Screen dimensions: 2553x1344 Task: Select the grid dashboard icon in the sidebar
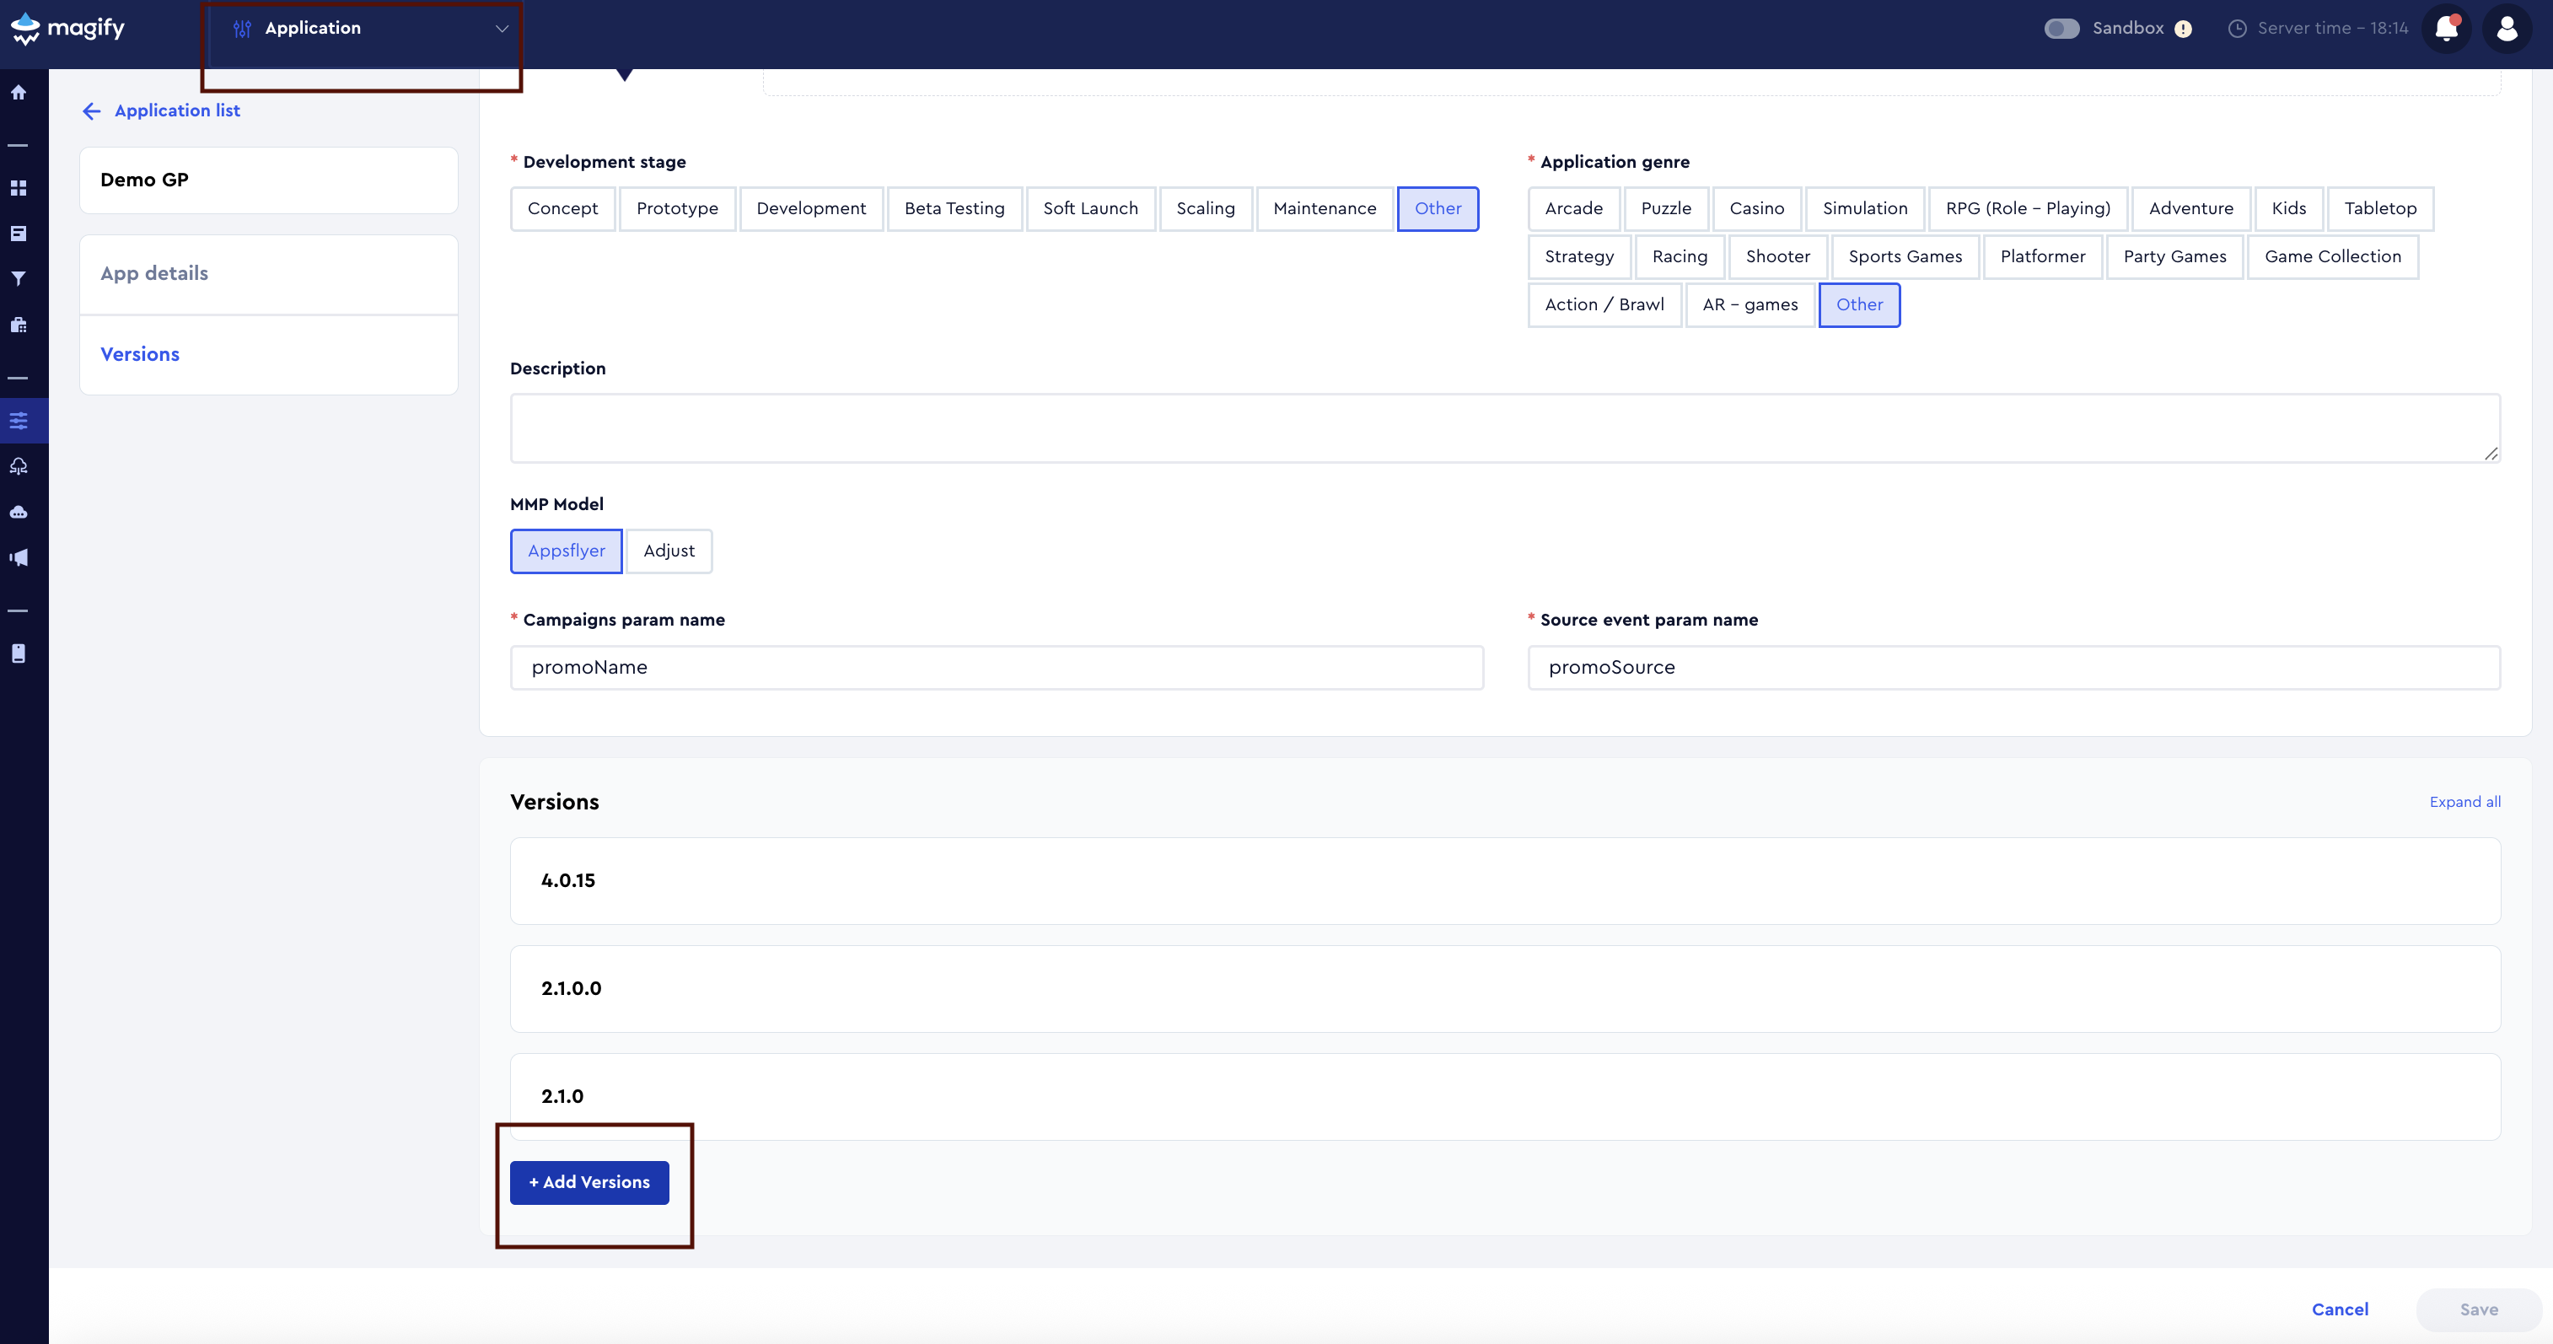click(19, 187)
